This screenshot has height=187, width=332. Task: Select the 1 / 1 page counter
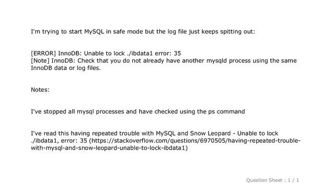(x=294, y=180)
